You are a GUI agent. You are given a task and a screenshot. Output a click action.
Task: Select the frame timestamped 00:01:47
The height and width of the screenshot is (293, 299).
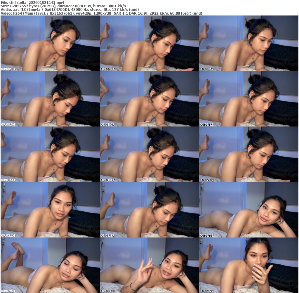coord(149,154)
